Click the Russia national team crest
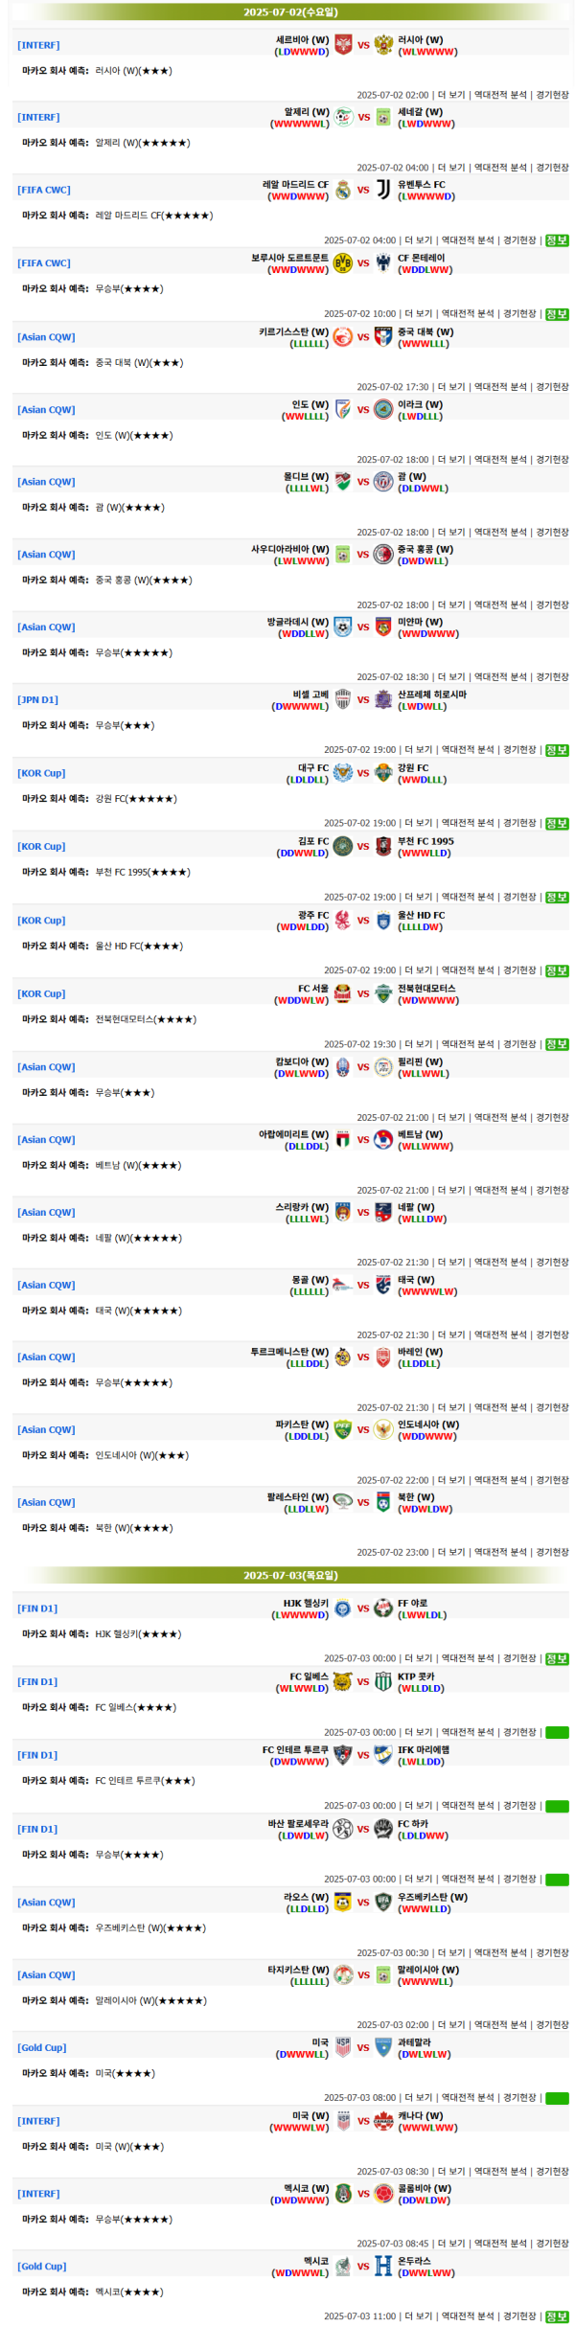 click(x=383, y=45)
